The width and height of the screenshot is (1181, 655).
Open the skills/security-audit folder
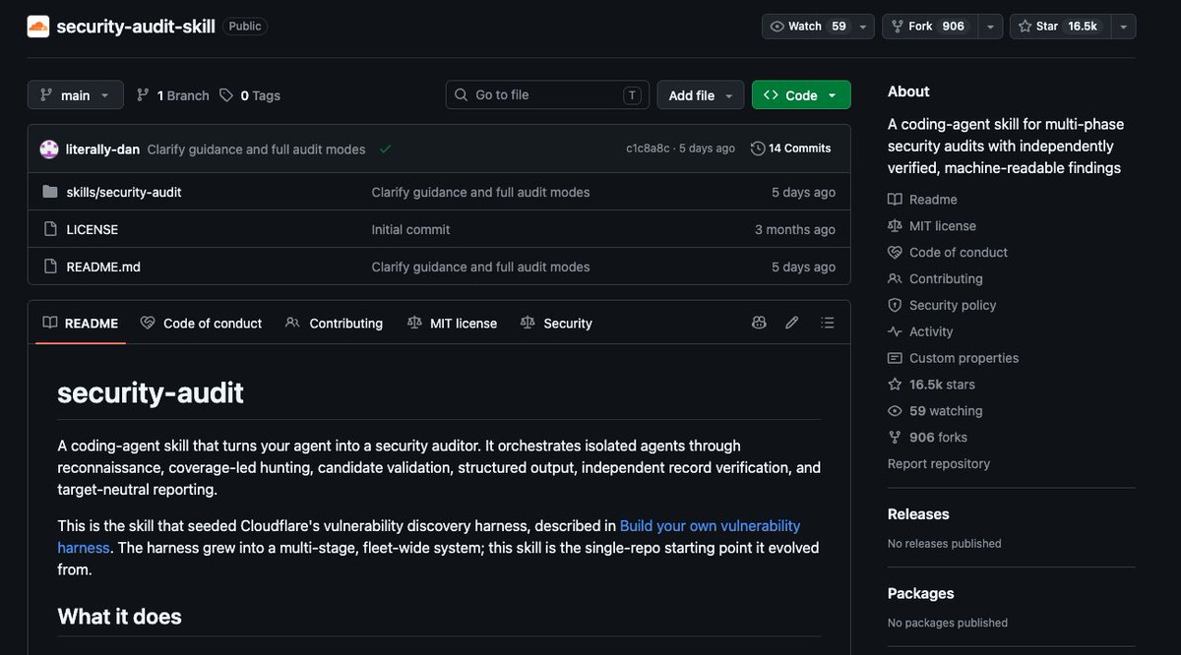click(x=124, y=192)
